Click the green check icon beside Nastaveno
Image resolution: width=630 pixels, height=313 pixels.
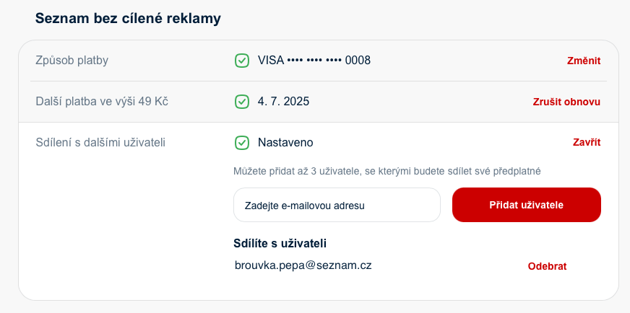pyautogui.click(x=242, y=143)
